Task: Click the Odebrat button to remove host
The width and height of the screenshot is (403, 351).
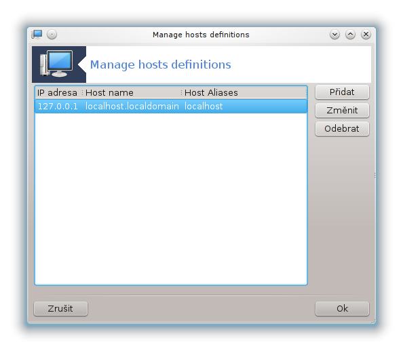Action: pos(342,128)
